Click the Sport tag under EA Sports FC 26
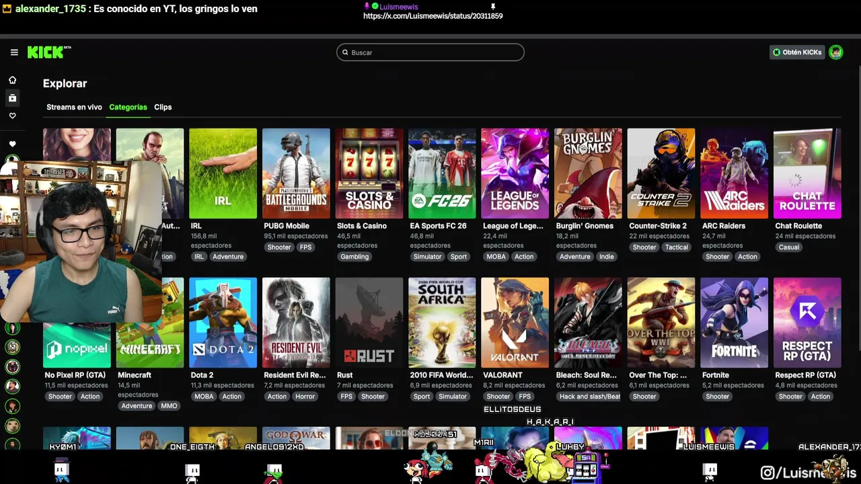Image resolution: width=861 pixels, height=484 pixels. pyautogui.click(x=459, y=257)
